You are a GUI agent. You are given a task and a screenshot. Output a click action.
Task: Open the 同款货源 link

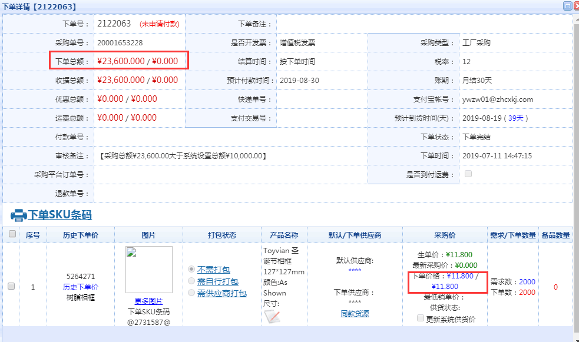[x=355, y=314]
